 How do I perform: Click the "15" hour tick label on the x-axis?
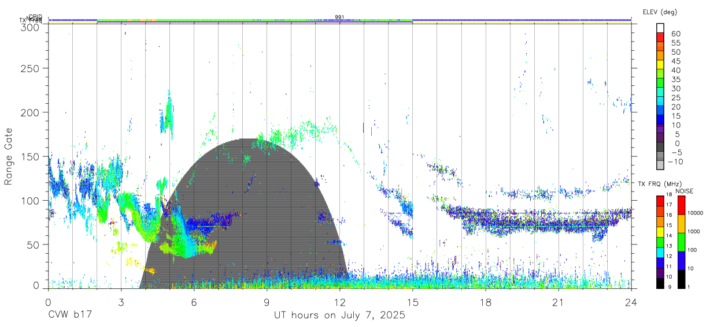click(413, 302)
